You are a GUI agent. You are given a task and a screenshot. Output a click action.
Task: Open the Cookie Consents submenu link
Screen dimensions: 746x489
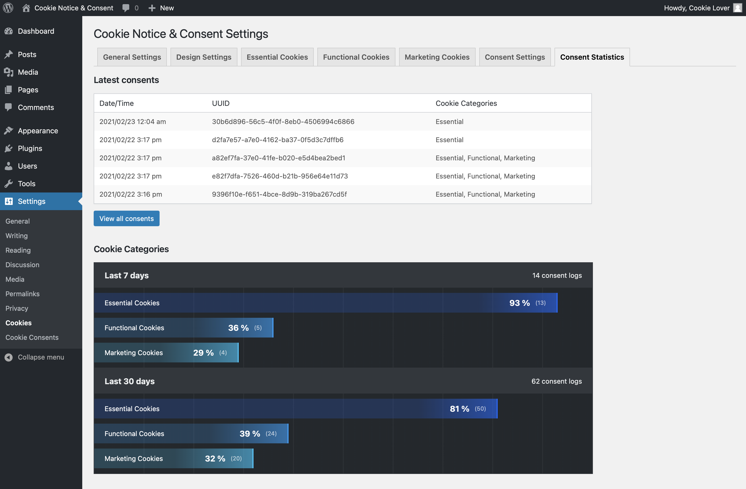[x=32, y=337]
